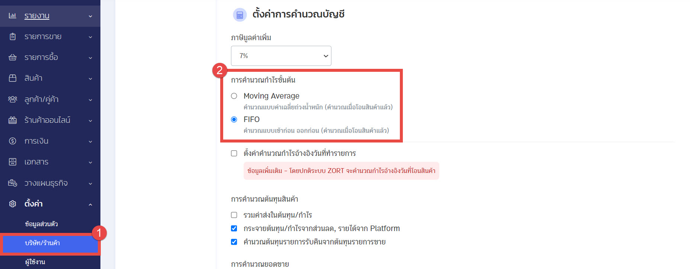The height and width of the screenshot is (269, 690).
Task: Click the storefront icon for ร้านค้าออนไลน์
Action: tap(13, 120)
